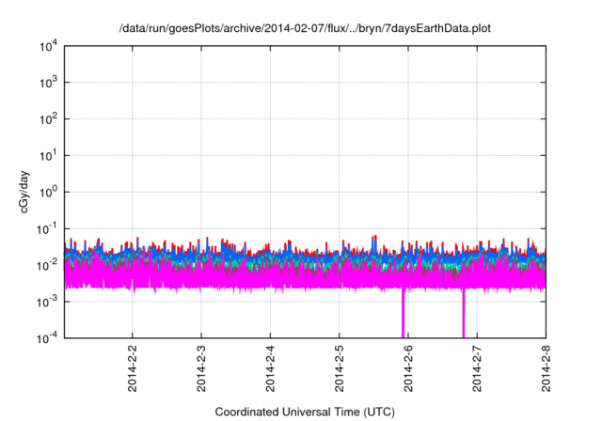
Task: Click the 10^2 y-axis tick label
Action: tap(48, 118)
